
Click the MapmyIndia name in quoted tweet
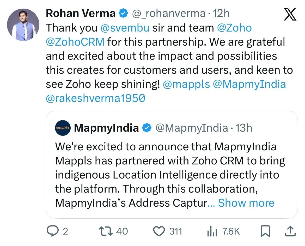point(106,128)
